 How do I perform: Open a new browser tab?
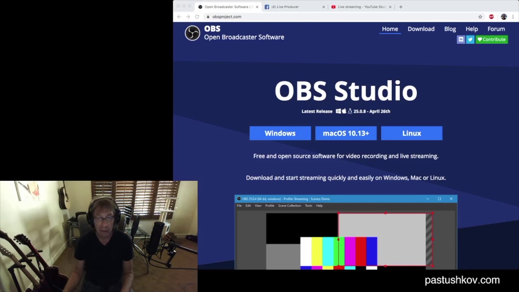click(x=401, y=7)
